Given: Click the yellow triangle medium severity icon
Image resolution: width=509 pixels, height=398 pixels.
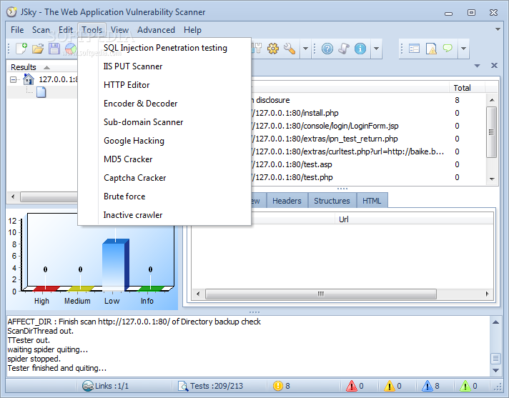Looking at the screenshot, I should 389,386.
